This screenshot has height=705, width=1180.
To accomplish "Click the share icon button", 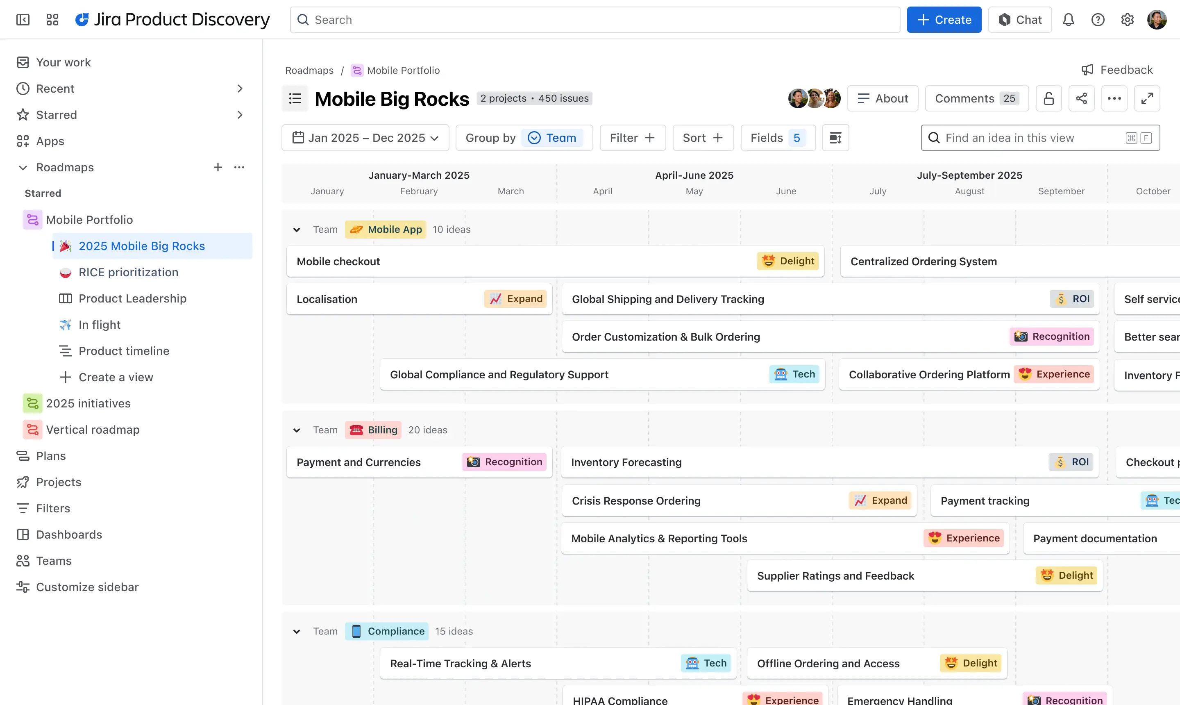I will (x=1081, y=98).
